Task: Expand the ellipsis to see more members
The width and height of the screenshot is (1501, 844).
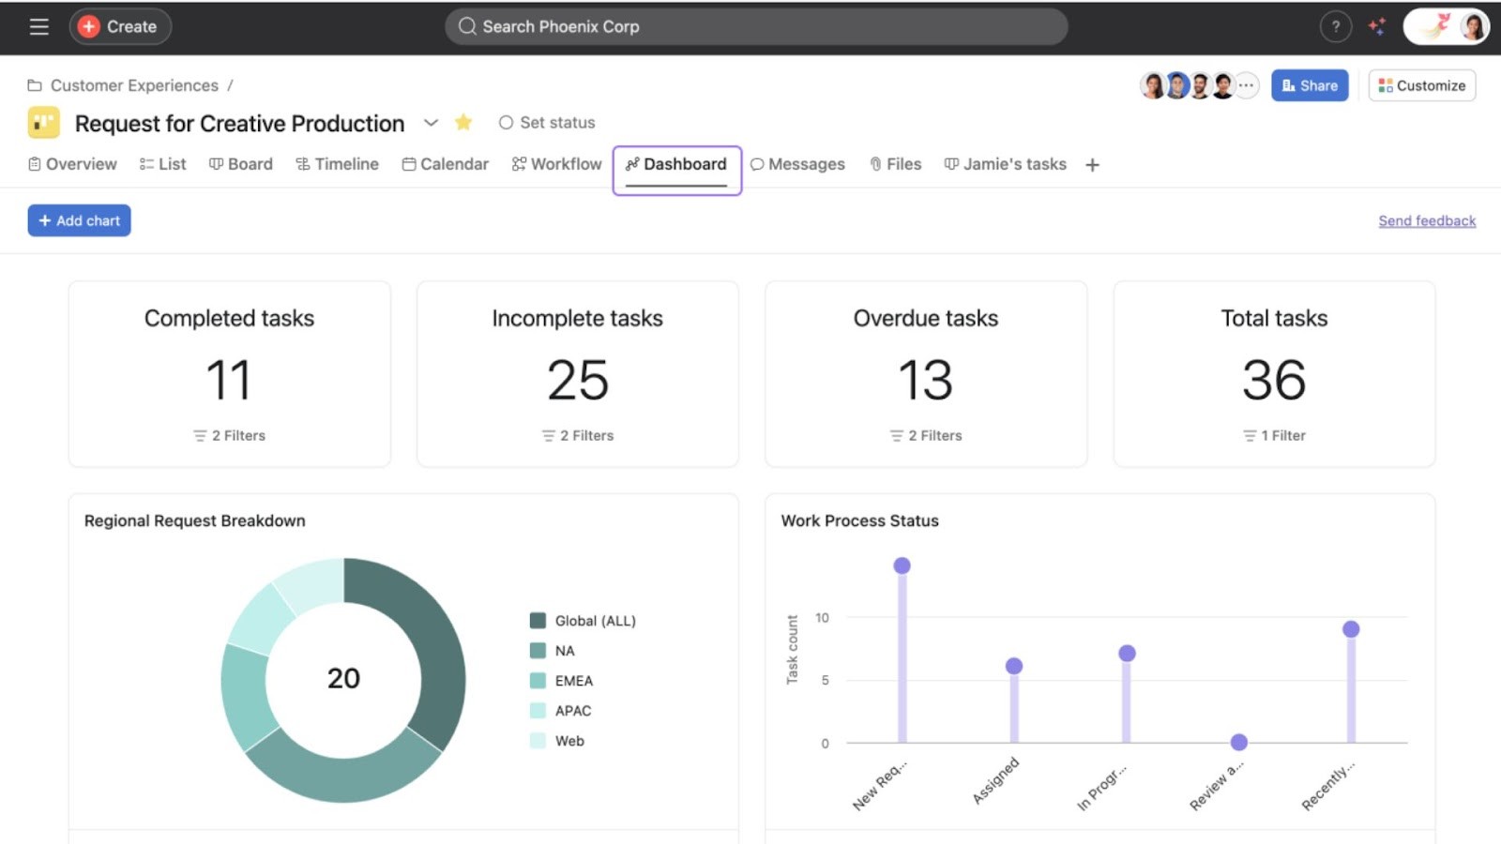Action: click(x=1245, y=85)
